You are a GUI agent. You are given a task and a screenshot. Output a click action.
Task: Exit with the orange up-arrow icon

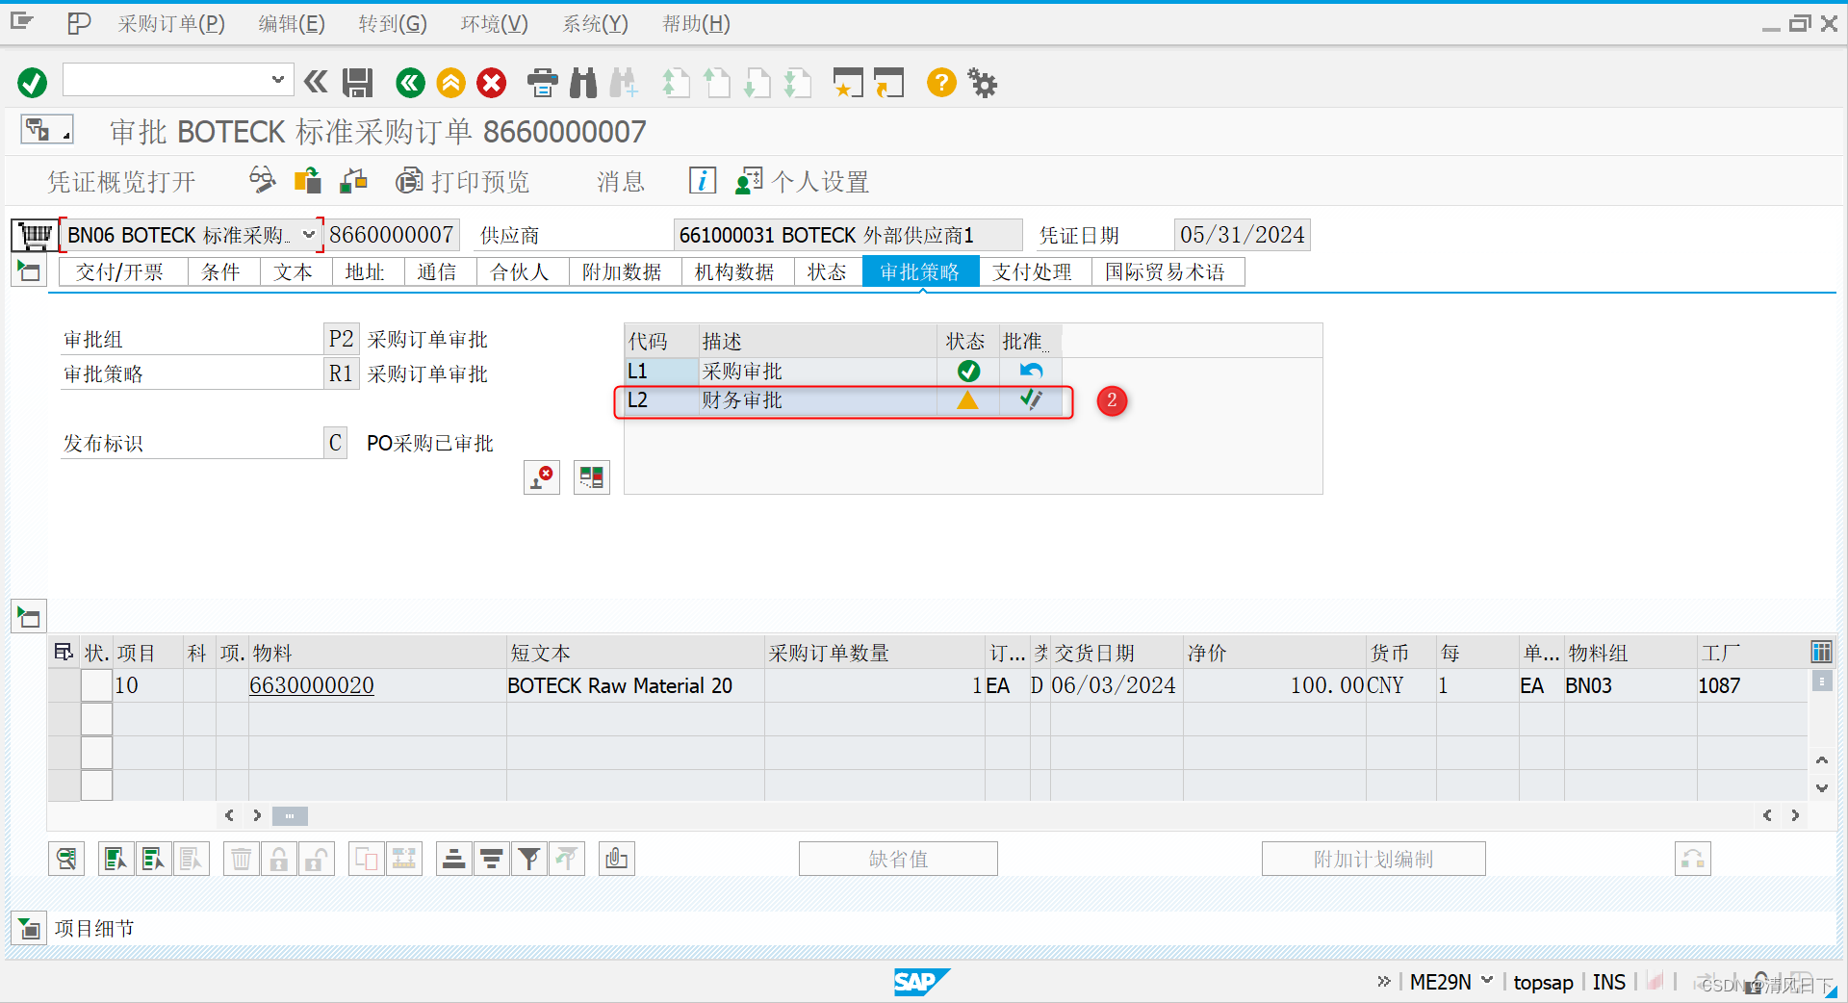450,83
